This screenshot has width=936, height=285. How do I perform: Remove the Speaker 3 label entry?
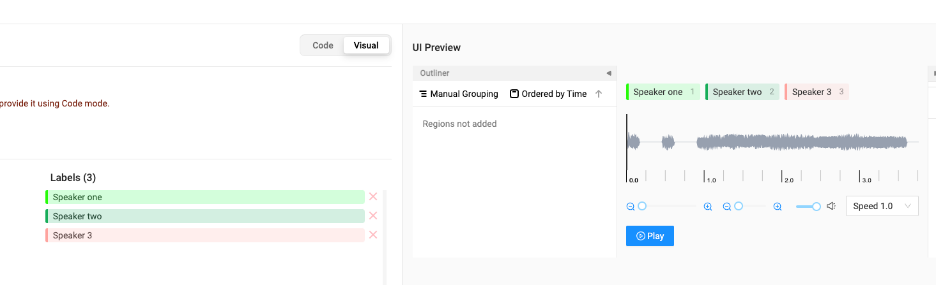click(373, 235)
